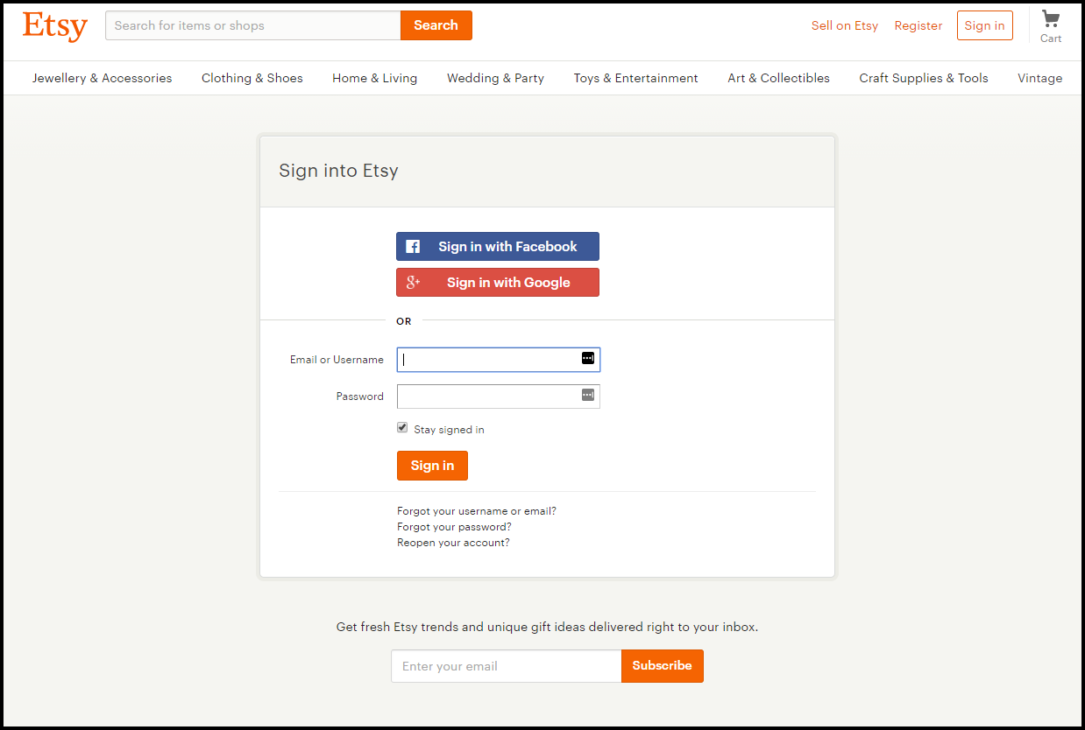Viewport: 1085px width, 730px height.
Task: Click the top-bar Search button
Action: click(x=436, y=25)
